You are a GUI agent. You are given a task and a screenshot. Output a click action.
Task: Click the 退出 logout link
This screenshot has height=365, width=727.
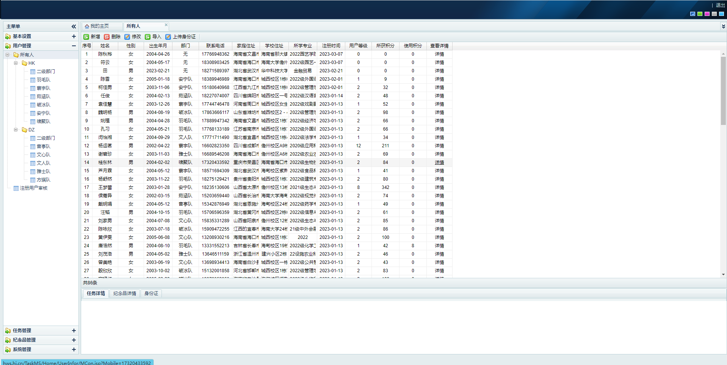(x=720, y=5)
